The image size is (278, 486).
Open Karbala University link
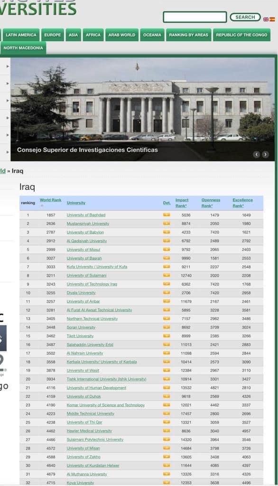click(x=102, y=362)
